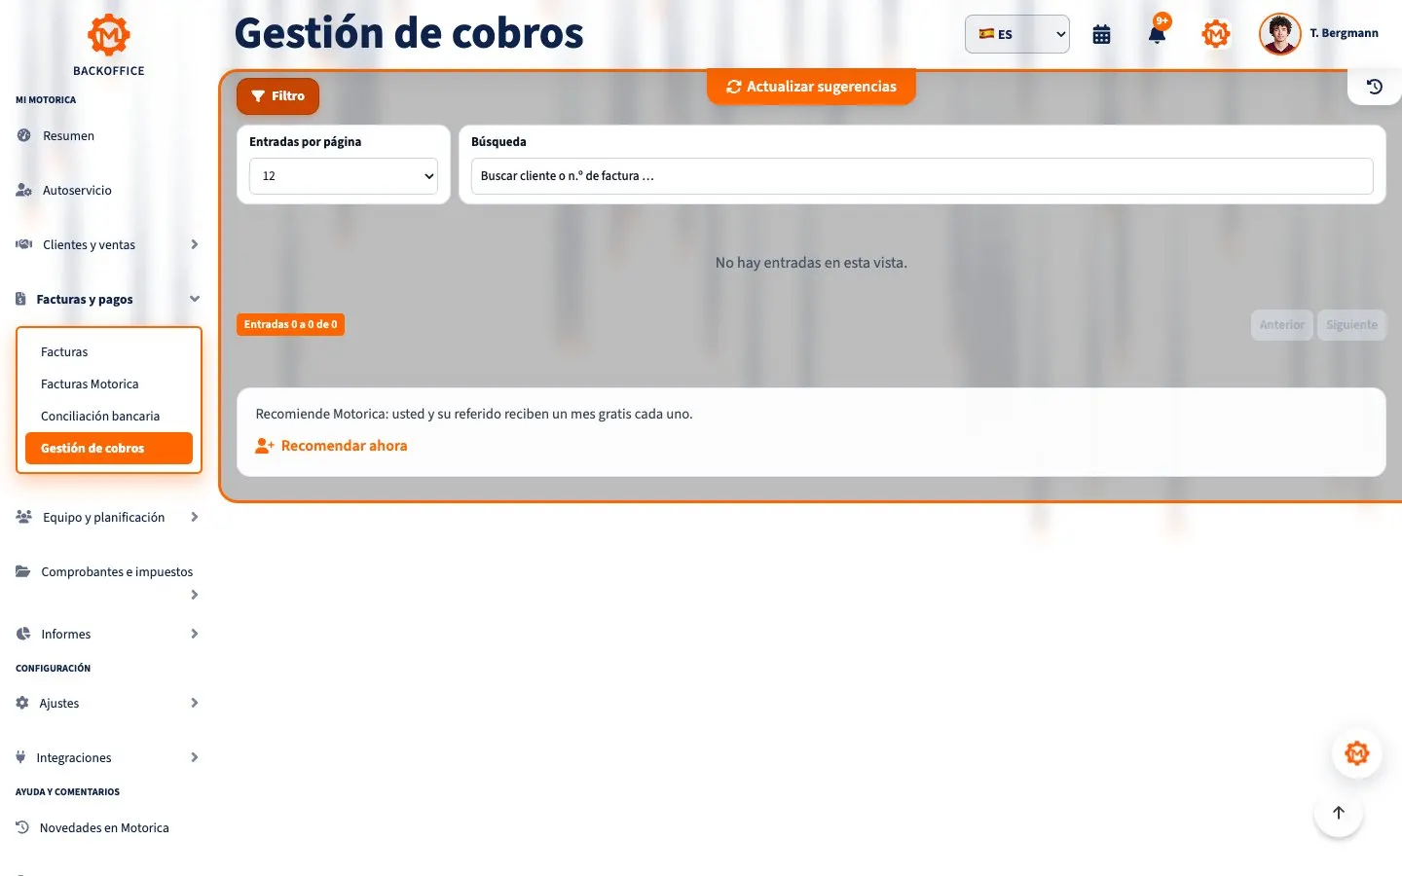This screenshot has width=1402, height=876.
Task: Collapse Facturas y pagos chevron
Action: [195, 299]
